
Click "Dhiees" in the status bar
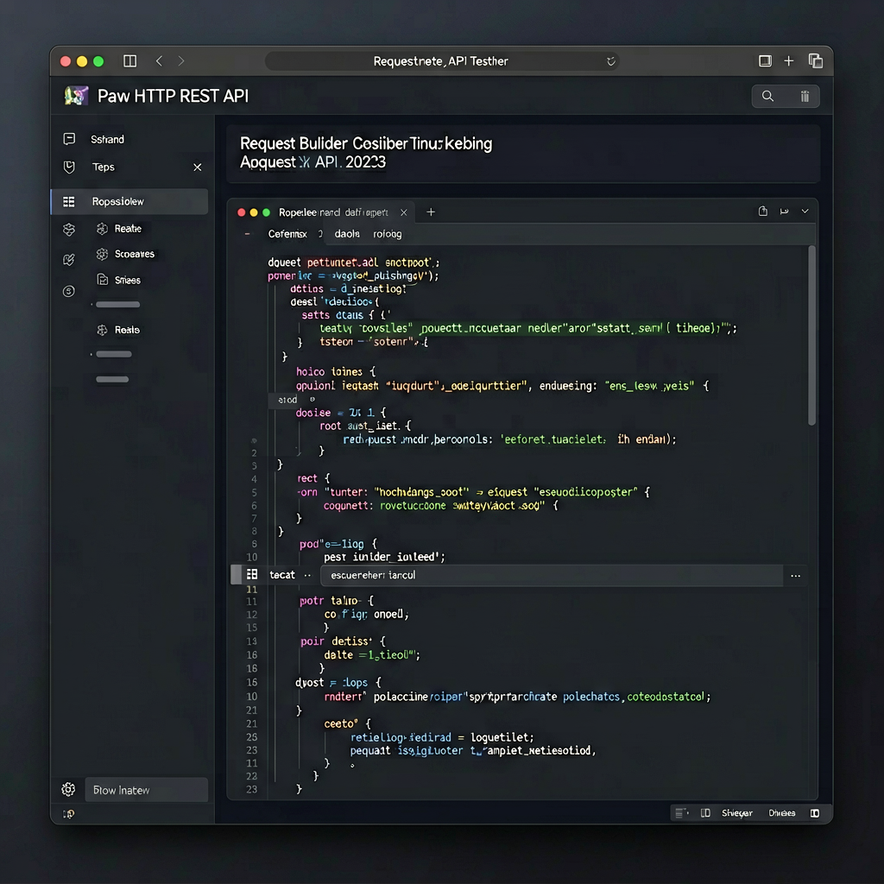click(781, 813)
